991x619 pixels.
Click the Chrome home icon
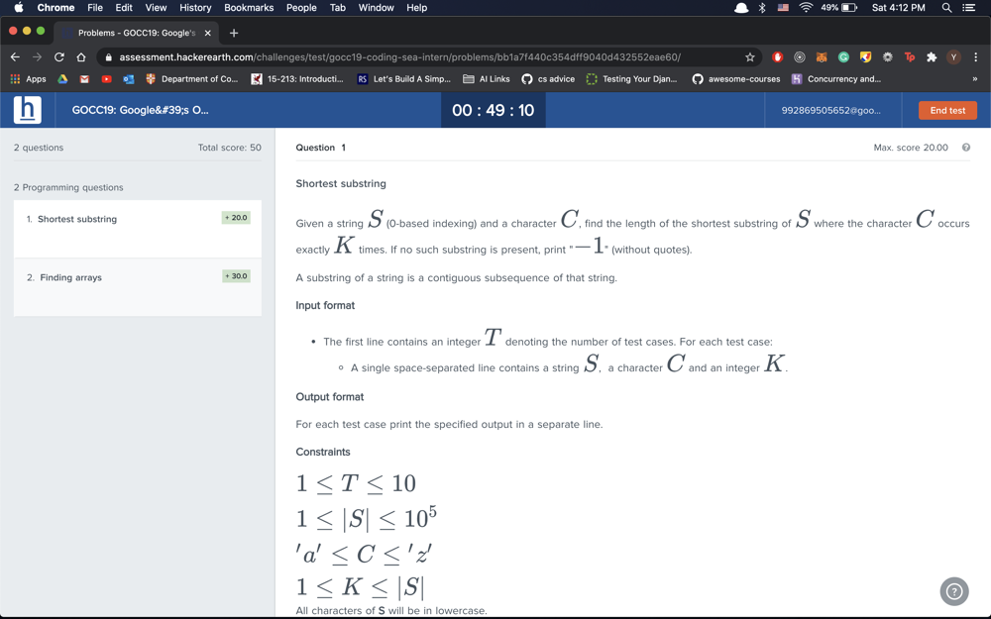click(81, 57)
